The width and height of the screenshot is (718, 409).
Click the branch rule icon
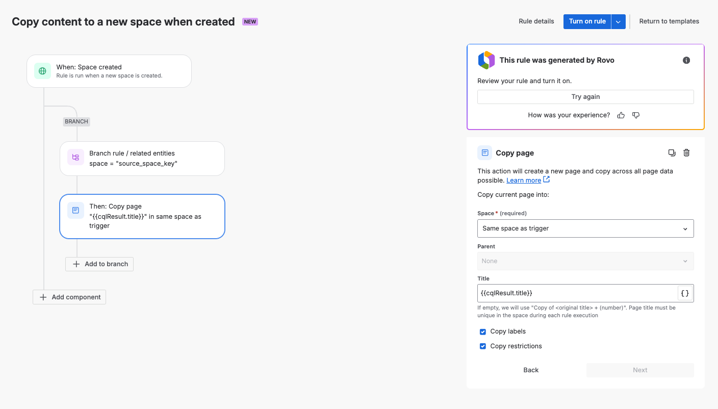tap(75, 158)
